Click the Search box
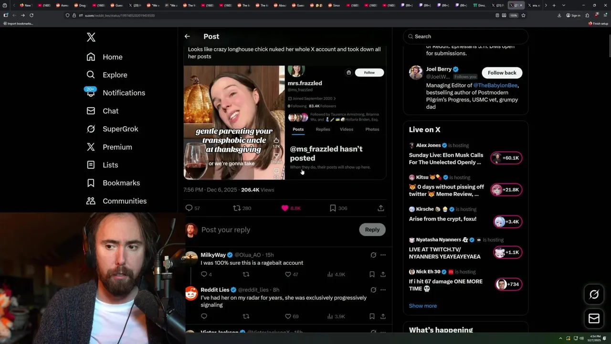This screenshot has height=344, width=611. pyautogui.click(x=466, y=36)
